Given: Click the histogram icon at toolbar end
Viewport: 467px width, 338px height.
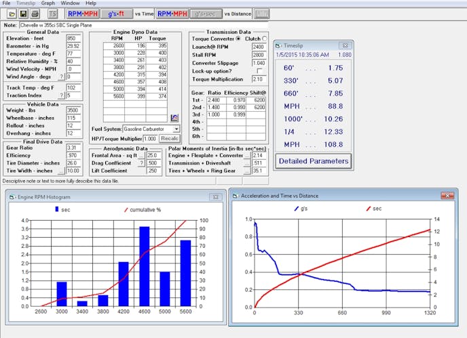Looking at the screenshot, I should [261, 14].
